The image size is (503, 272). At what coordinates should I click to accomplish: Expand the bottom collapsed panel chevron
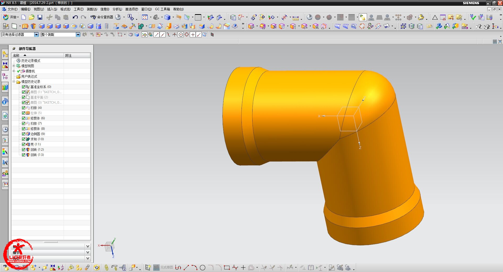88,258
